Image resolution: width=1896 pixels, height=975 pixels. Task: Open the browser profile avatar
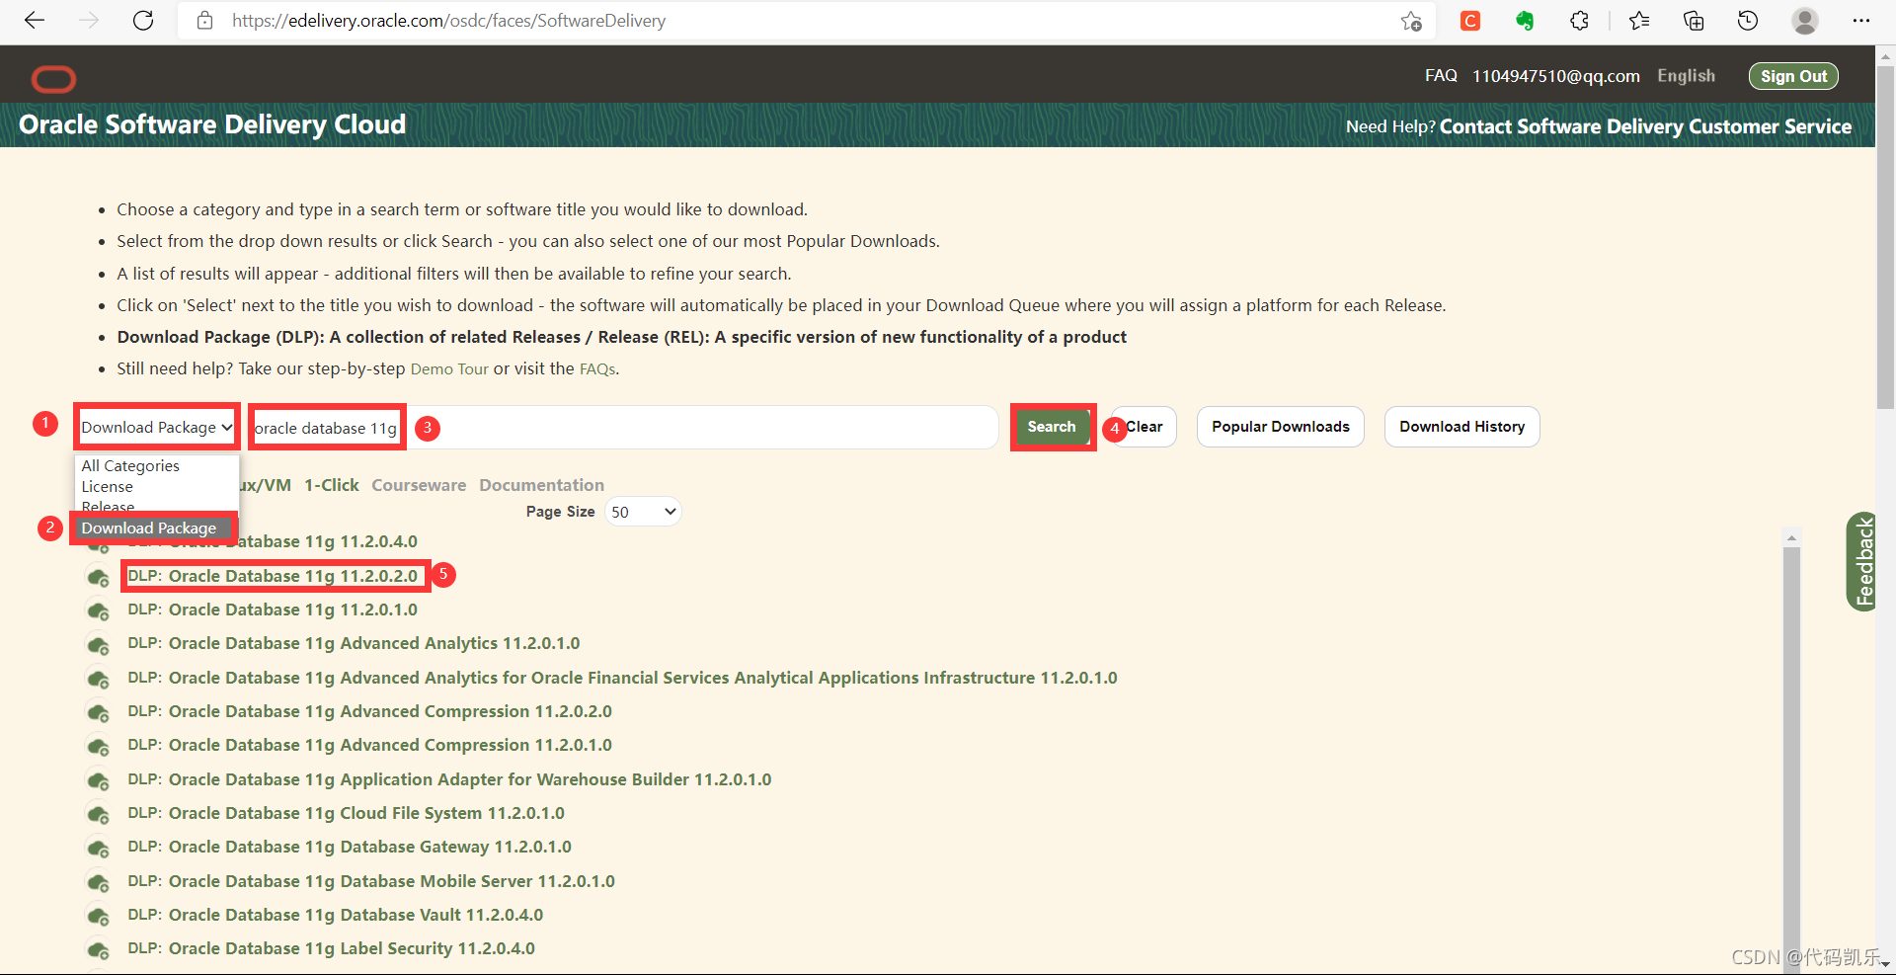(1805, 21)
